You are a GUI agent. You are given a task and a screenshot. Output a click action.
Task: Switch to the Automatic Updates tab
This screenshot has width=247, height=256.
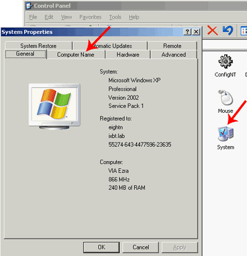111,46
